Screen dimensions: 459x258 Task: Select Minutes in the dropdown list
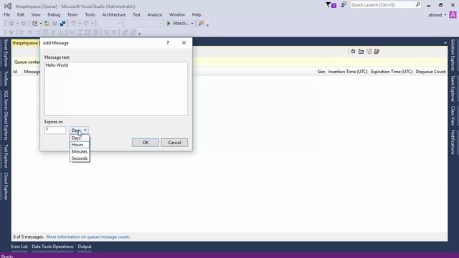(80, 151)
